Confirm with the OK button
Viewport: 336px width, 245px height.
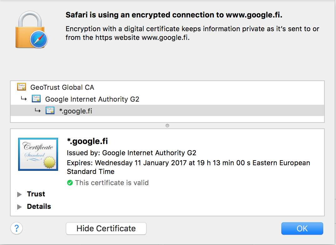point(302,228)
